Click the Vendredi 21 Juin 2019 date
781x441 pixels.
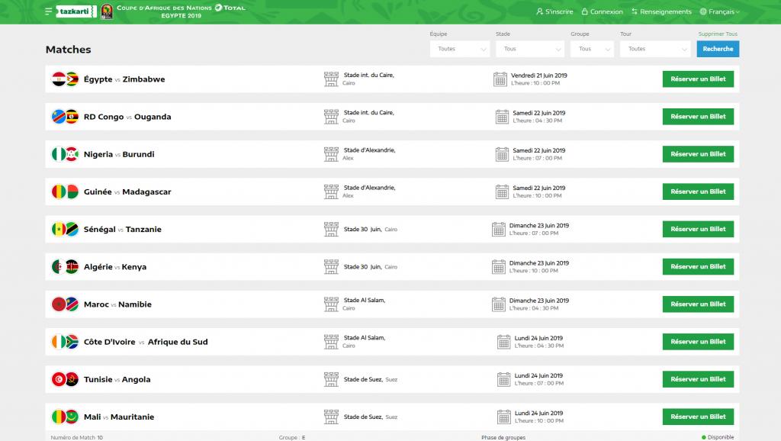[539, 76]
